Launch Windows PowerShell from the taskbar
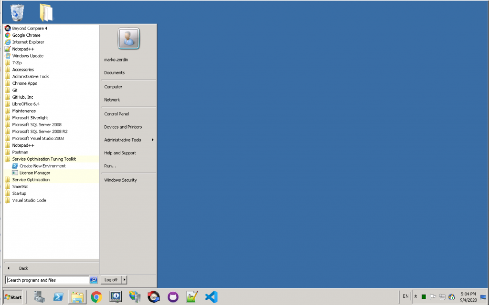This screenshot has height=305, width=489. pos(58,297)
